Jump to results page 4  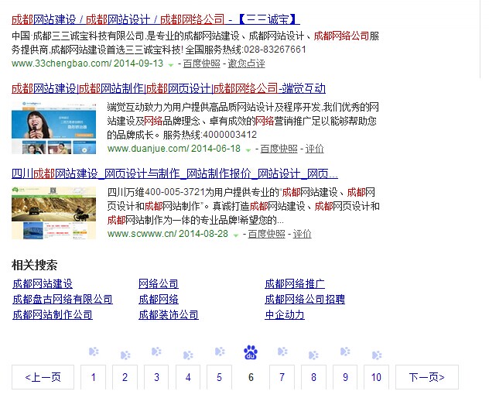[188, 377]
